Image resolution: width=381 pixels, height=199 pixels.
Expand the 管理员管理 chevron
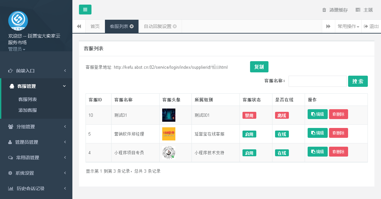point(65,142)
